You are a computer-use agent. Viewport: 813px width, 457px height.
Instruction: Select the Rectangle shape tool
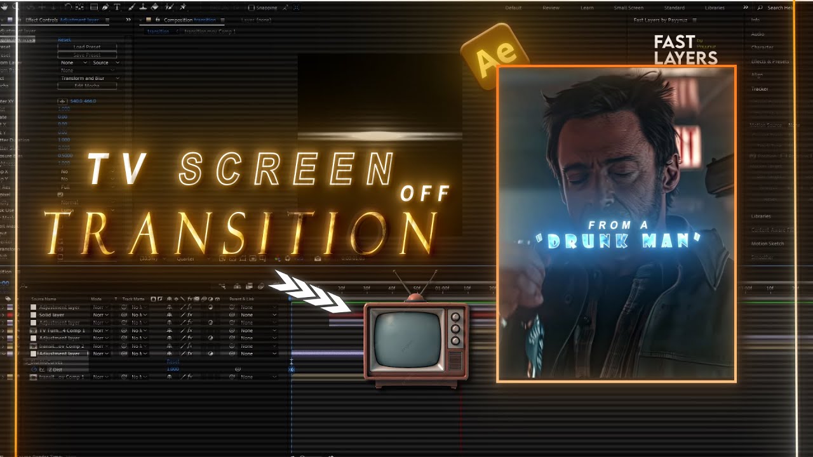94,8
